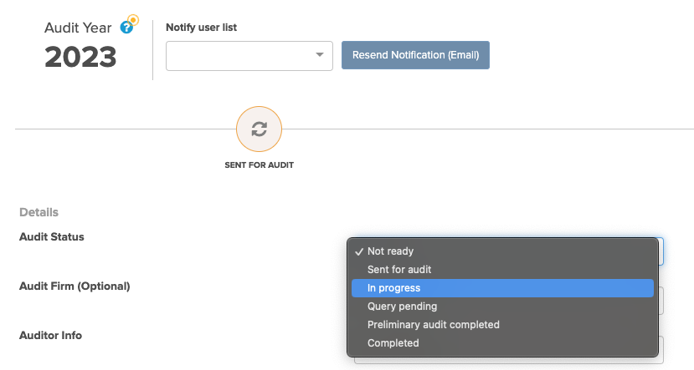Click the orange notification dot near help icon
Screen dimensions: 694x370
[x=133, y=20]
